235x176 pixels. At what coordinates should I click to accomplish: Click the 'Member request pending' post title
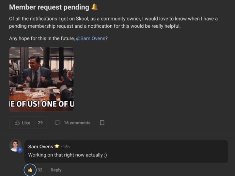49,7
